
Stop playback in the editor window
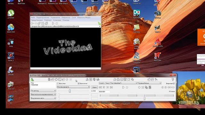click(127, 87)
